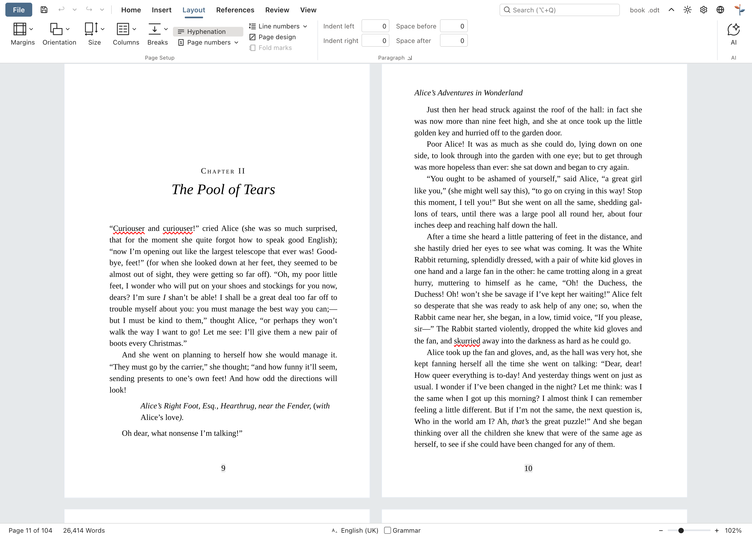Click the Fold marks option
Viewport: 752px width, 537px height.
point(270,48)
